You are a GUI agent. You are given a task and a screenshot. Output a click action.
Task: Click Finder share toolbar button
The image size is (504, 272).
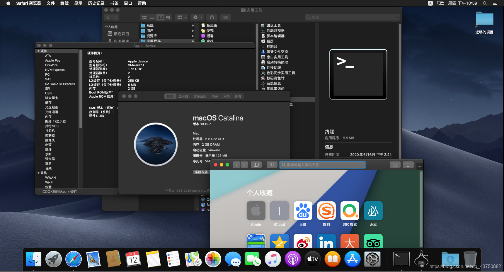pyautogui.click(x=212, y=17)
